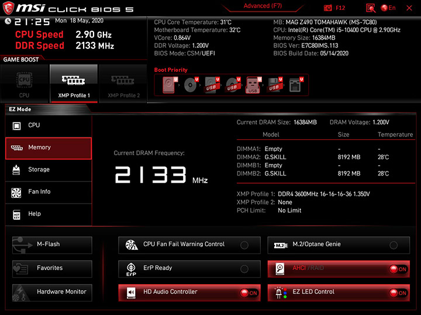This screenshot has width=421, height=315.
Task: Click the ErP leaf icon
Action: 131,269
